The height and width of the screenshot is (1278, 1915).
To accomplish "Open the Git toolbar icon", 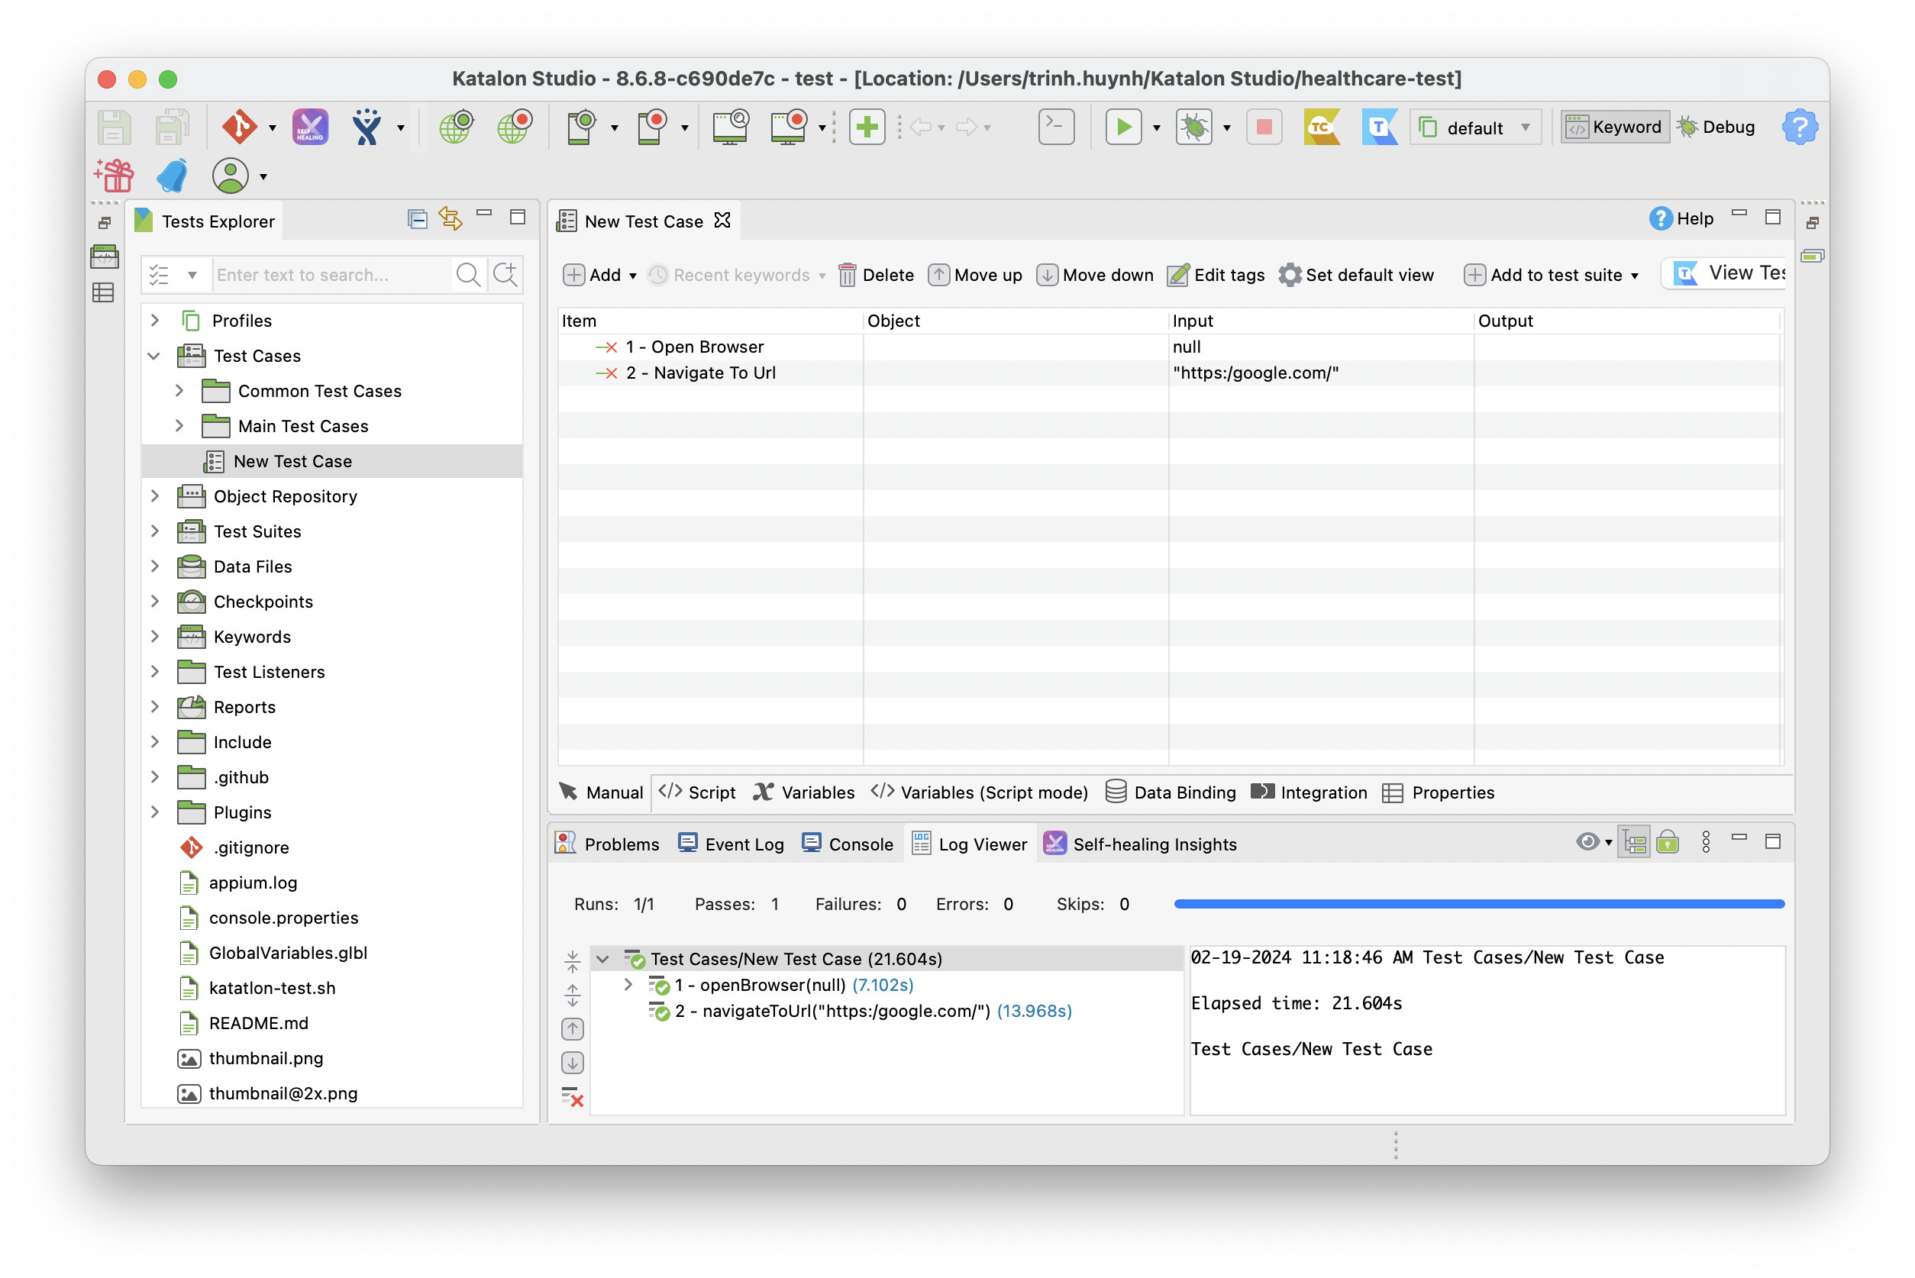I will 241,126.
